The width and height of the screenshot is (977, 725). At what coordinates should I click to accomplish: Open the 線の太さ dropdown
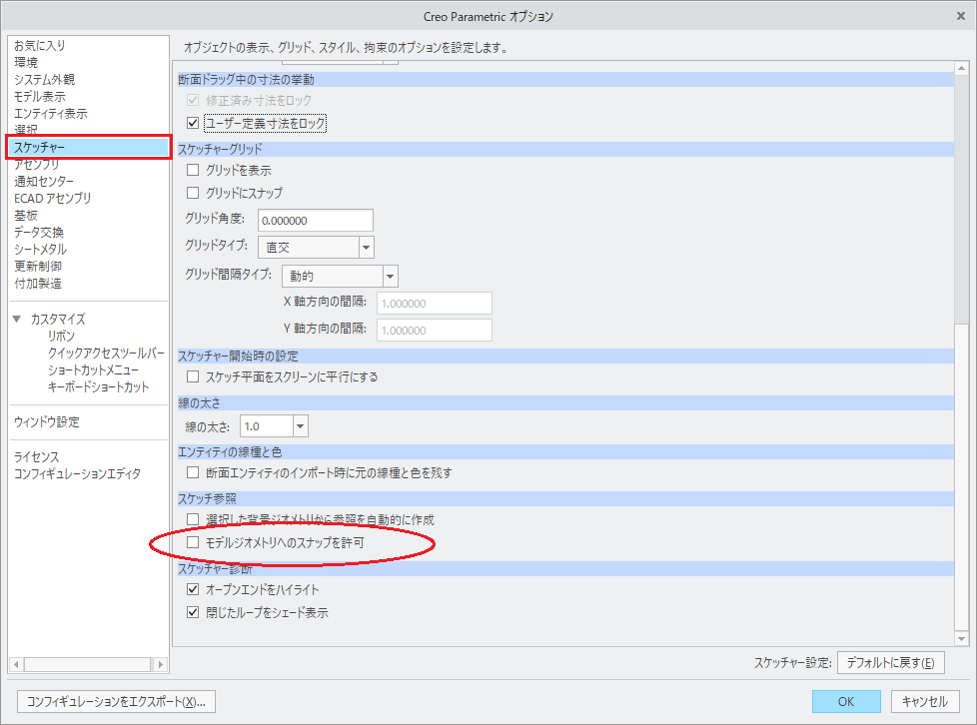pos(300,426)
